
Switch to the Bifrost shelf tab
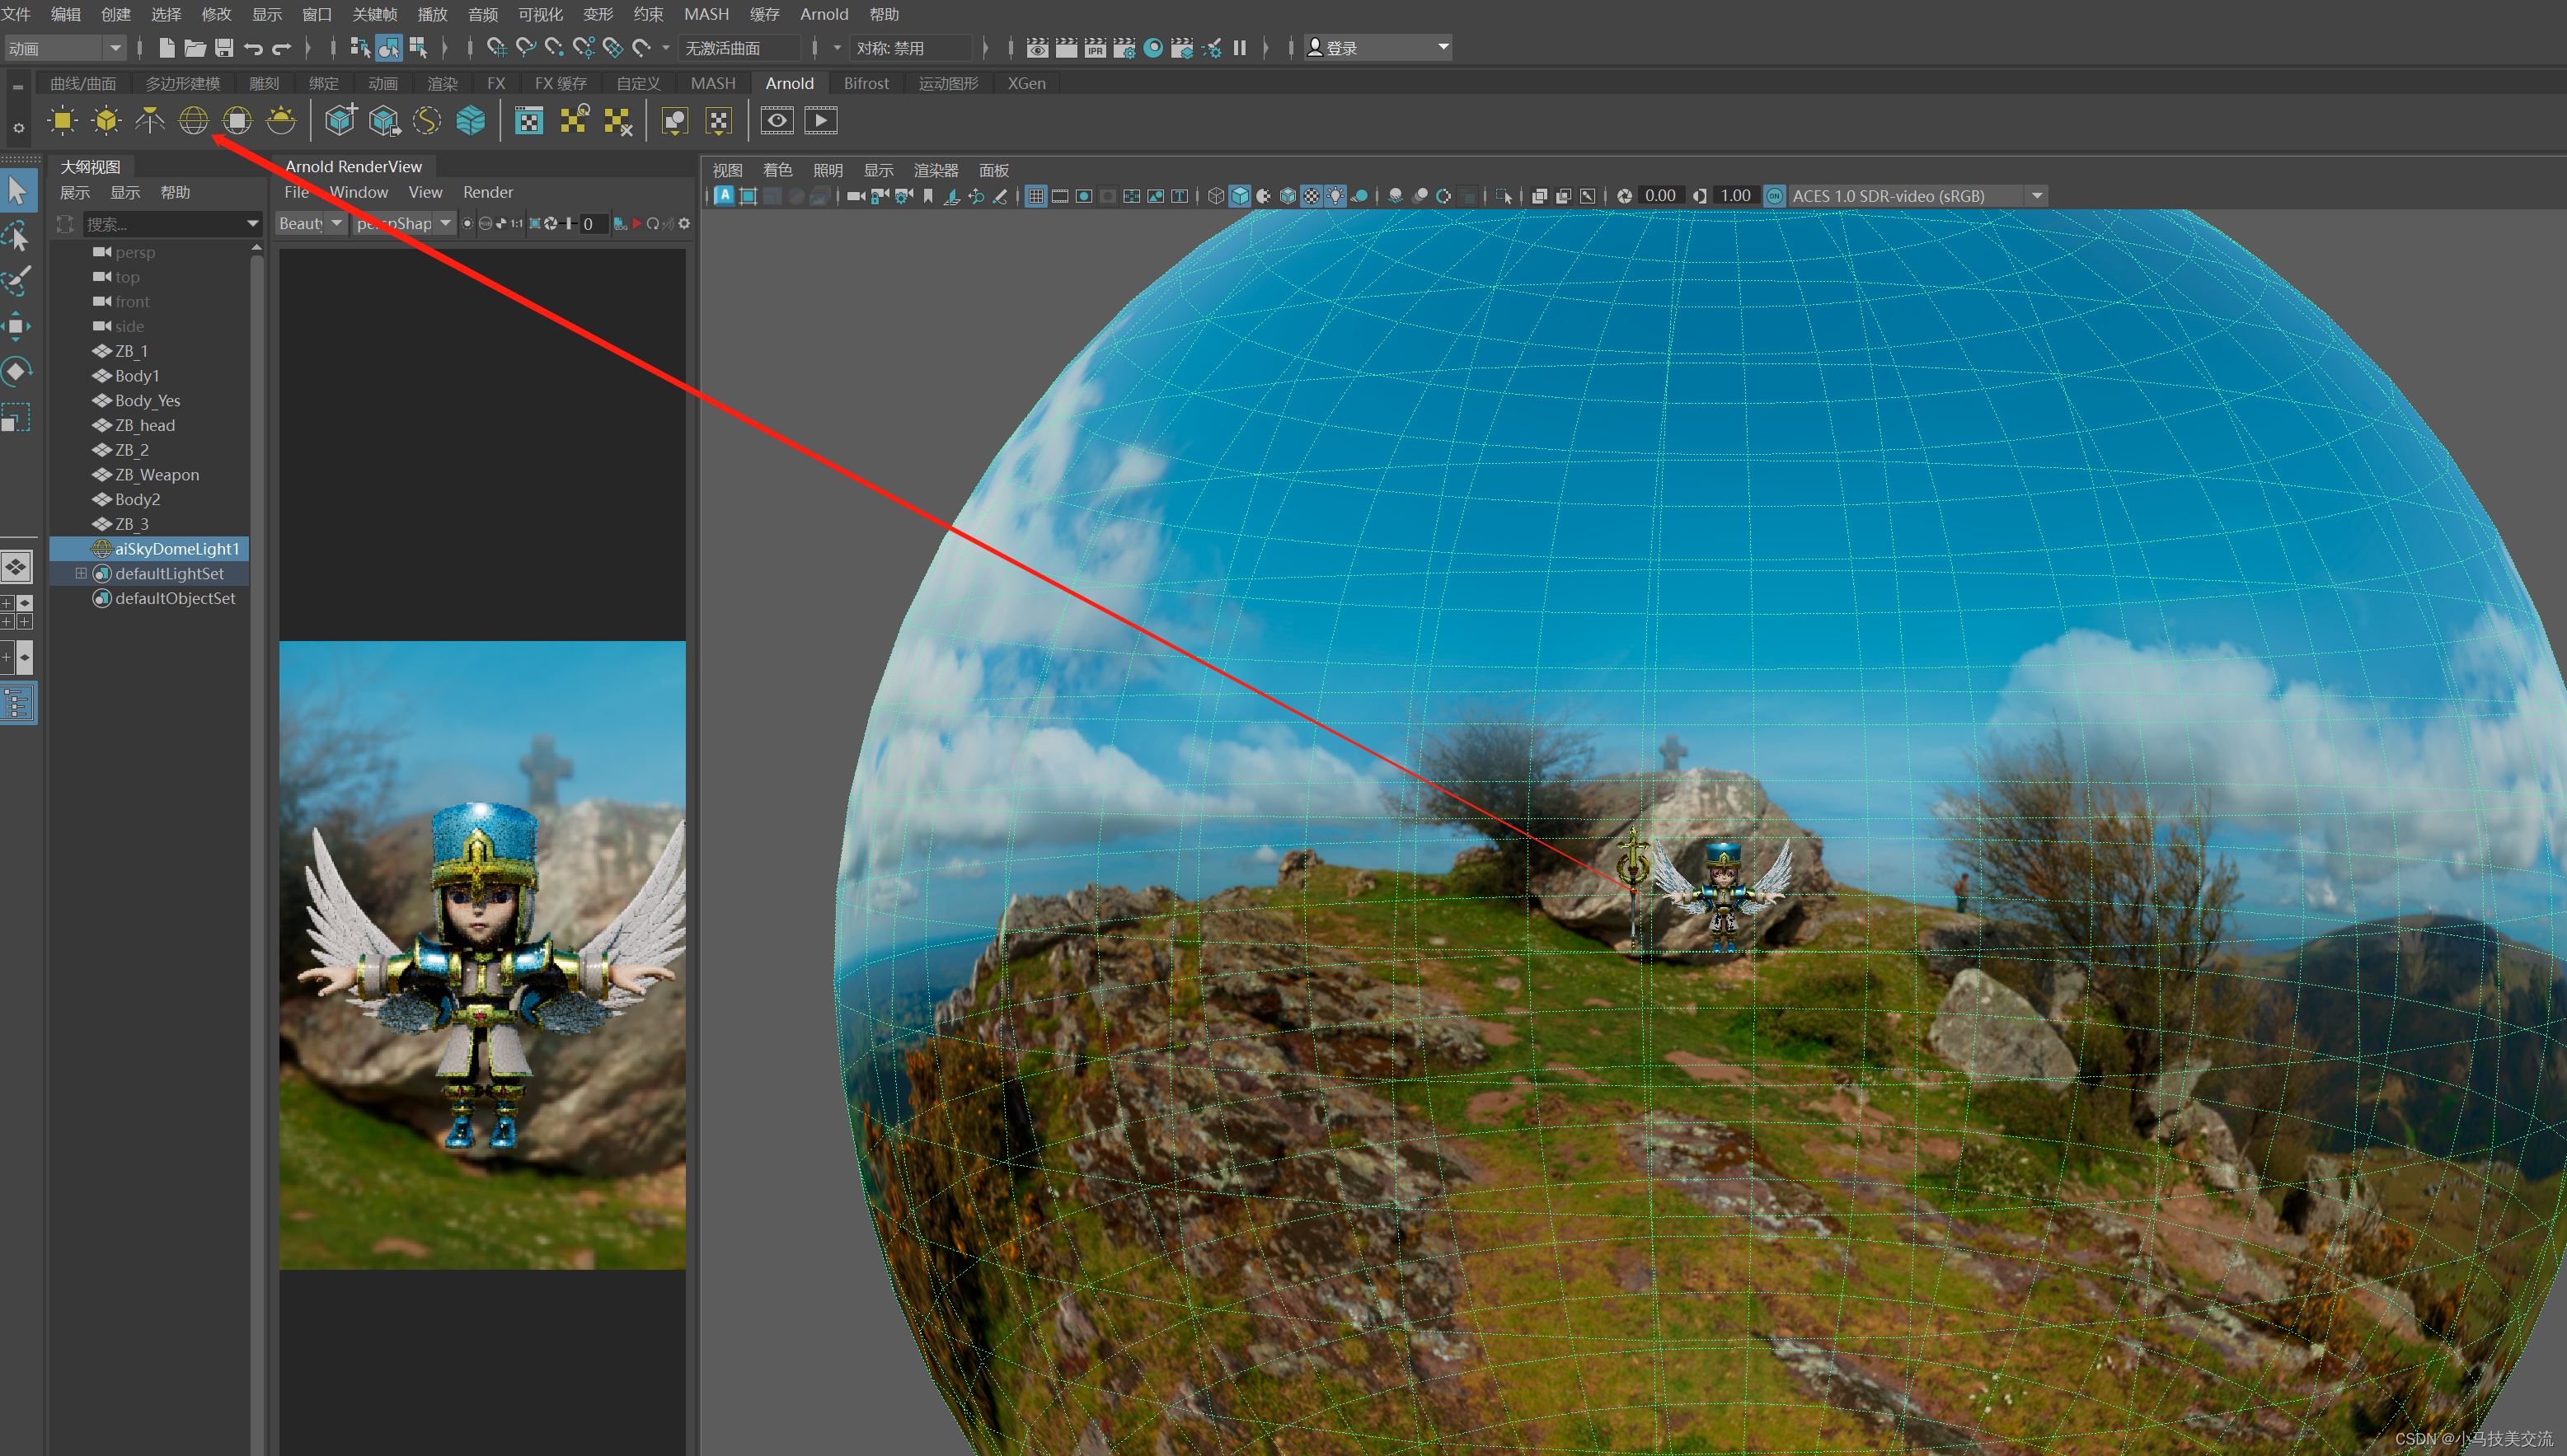coord(866,83)
